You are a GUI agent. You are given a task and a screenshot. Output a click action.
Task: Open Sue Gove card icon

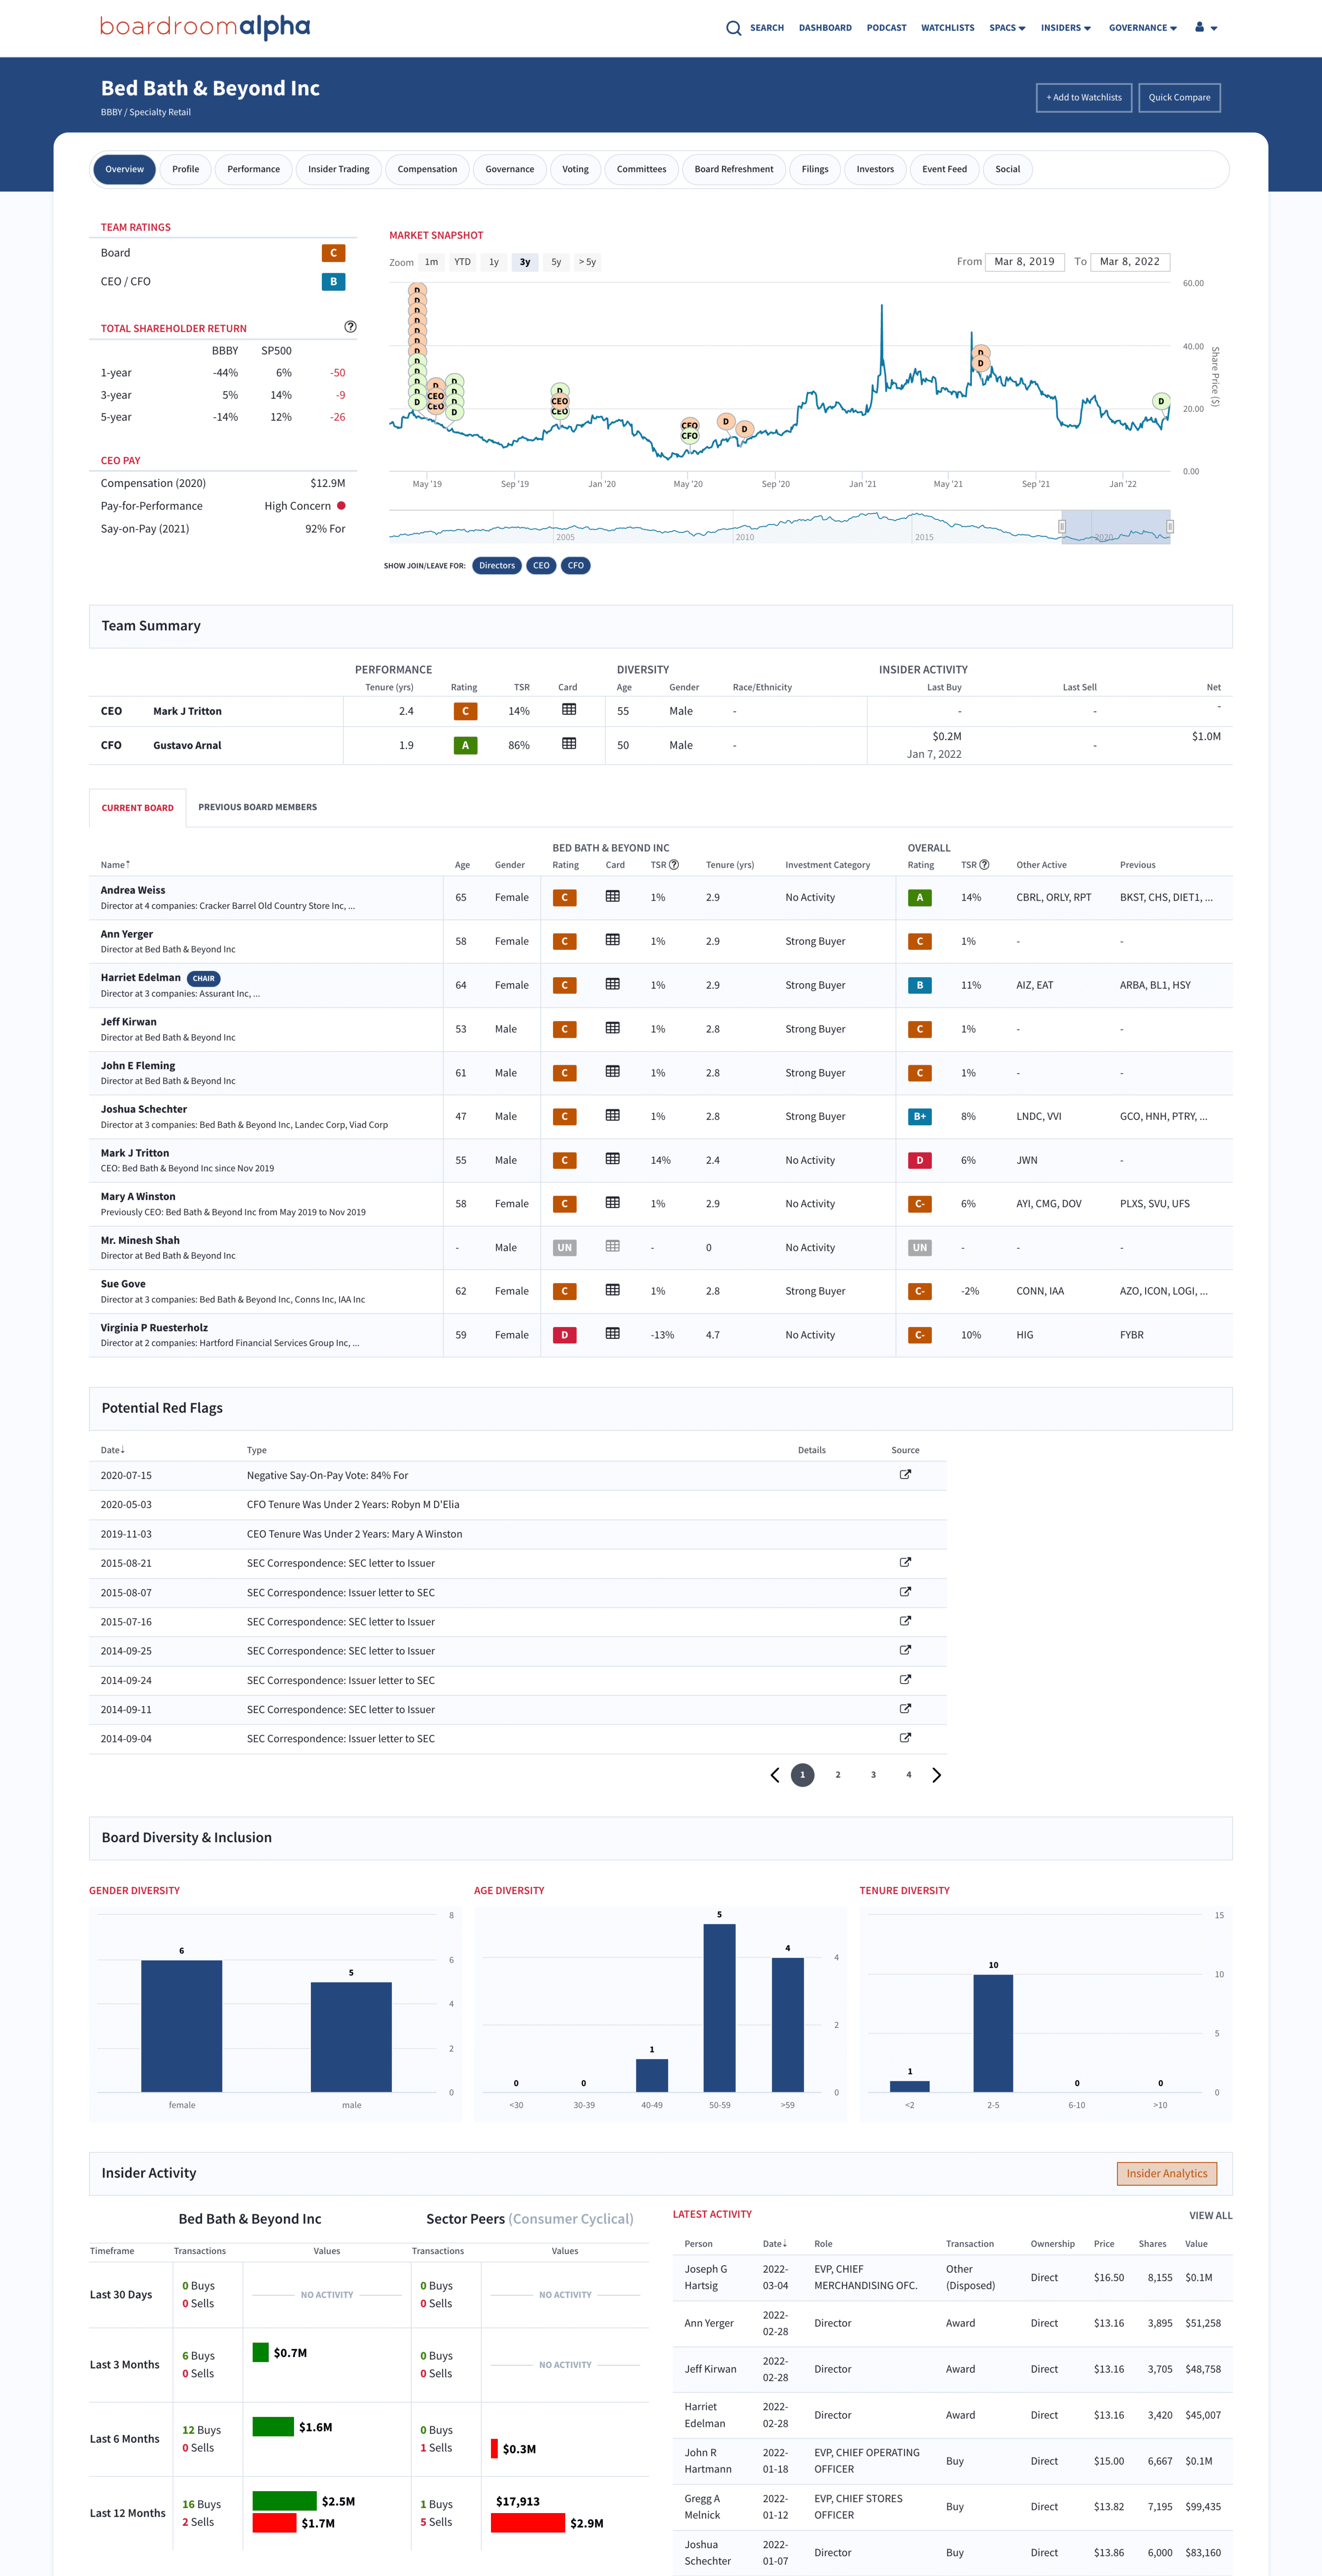(x=613, y=1291)
